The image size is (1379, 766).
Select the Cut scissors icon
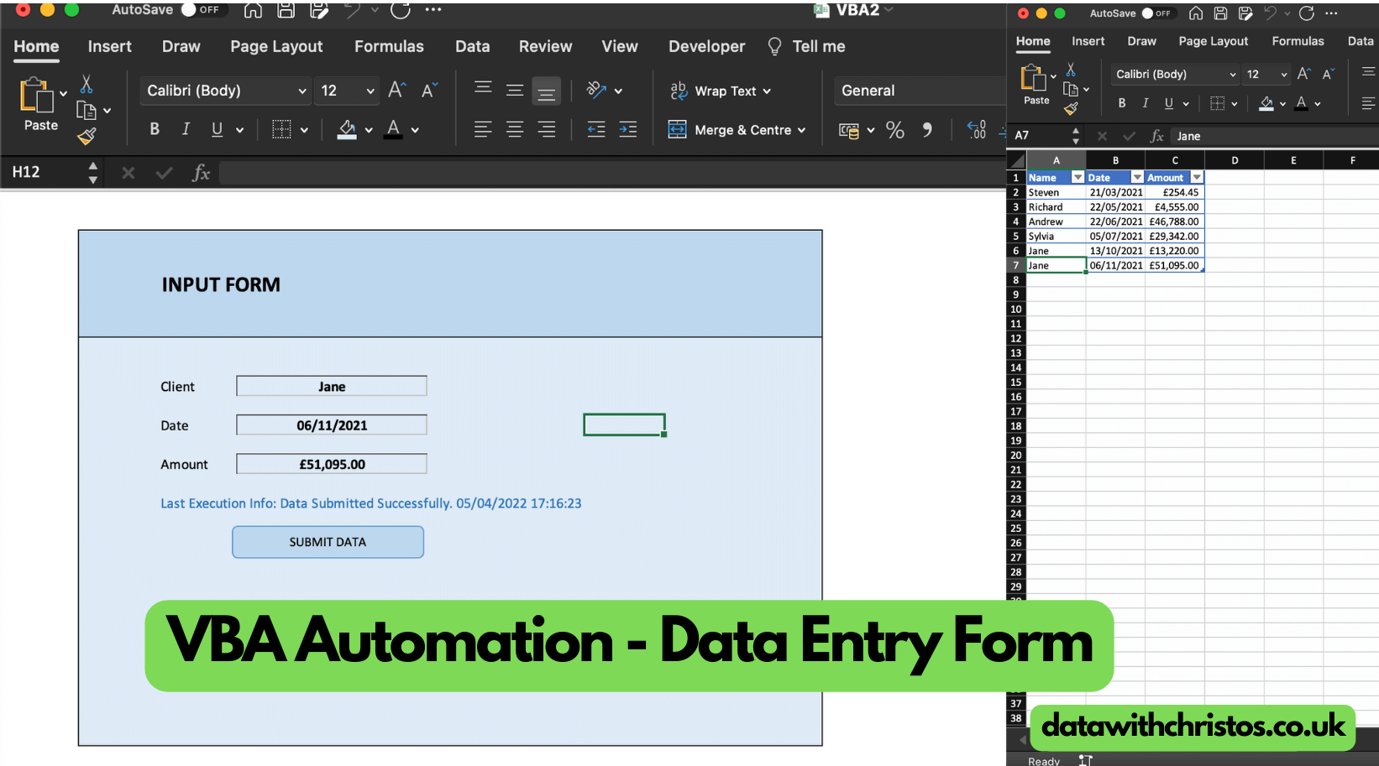[x=86, y=84]
